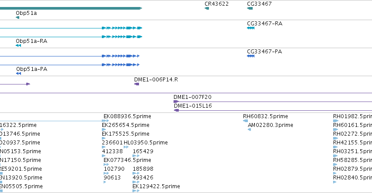Screen dimensions: 372x193
Task: Click the teal arrow glyph under CR43622
Action: coord(207,8)
